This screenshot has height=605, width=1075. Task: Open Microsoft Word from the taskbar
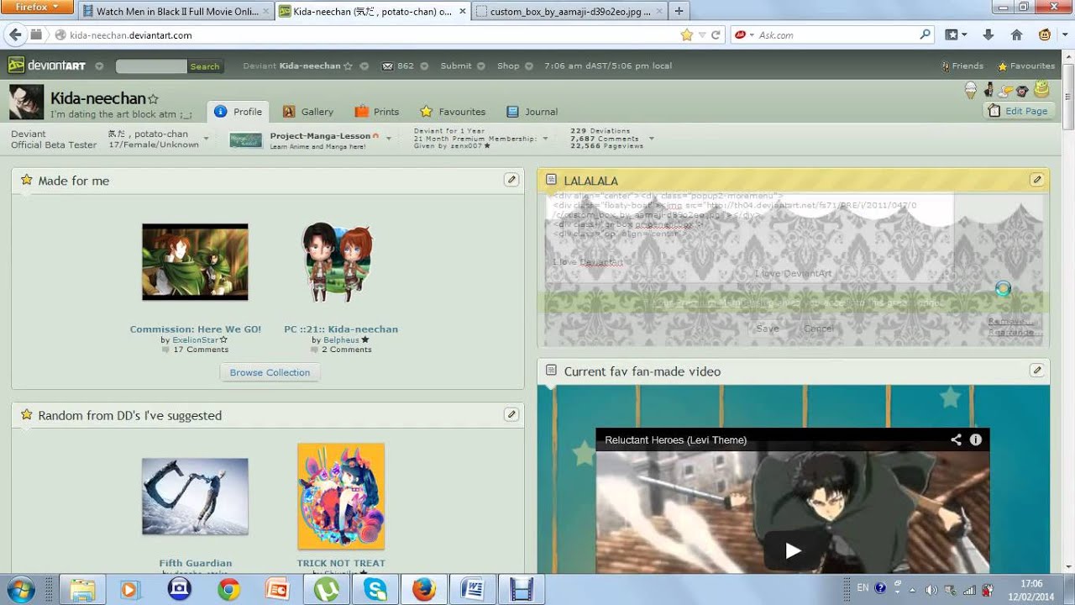[x=472, y=589]
